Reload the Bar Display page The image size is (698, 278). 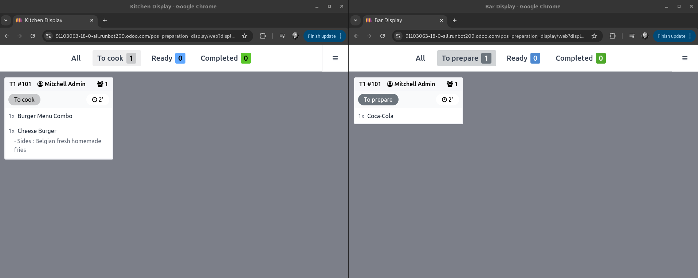coord(382,36)
